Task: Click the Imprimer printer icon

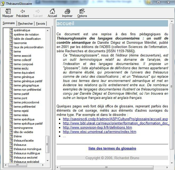Action: point(67,11)
